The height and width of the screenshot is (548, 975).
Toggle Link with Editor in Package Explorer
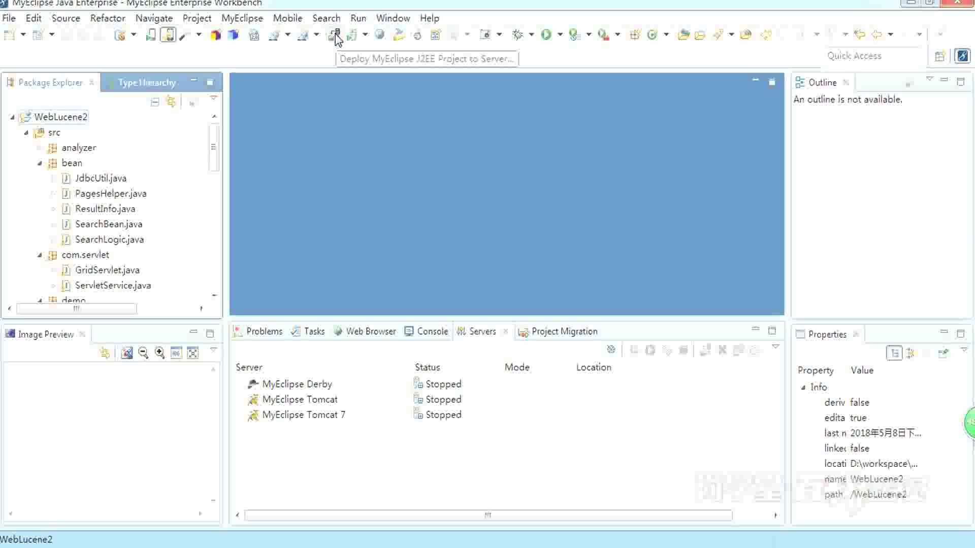(x=171, y=102)
